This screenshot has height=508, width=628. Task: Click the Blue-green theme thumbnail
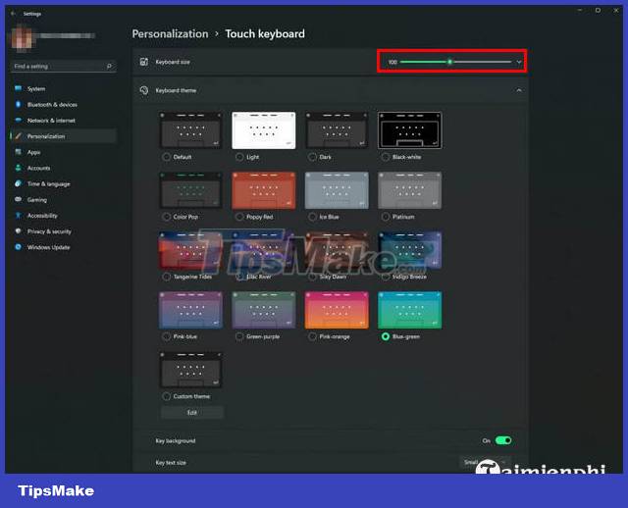coord(410,310)
